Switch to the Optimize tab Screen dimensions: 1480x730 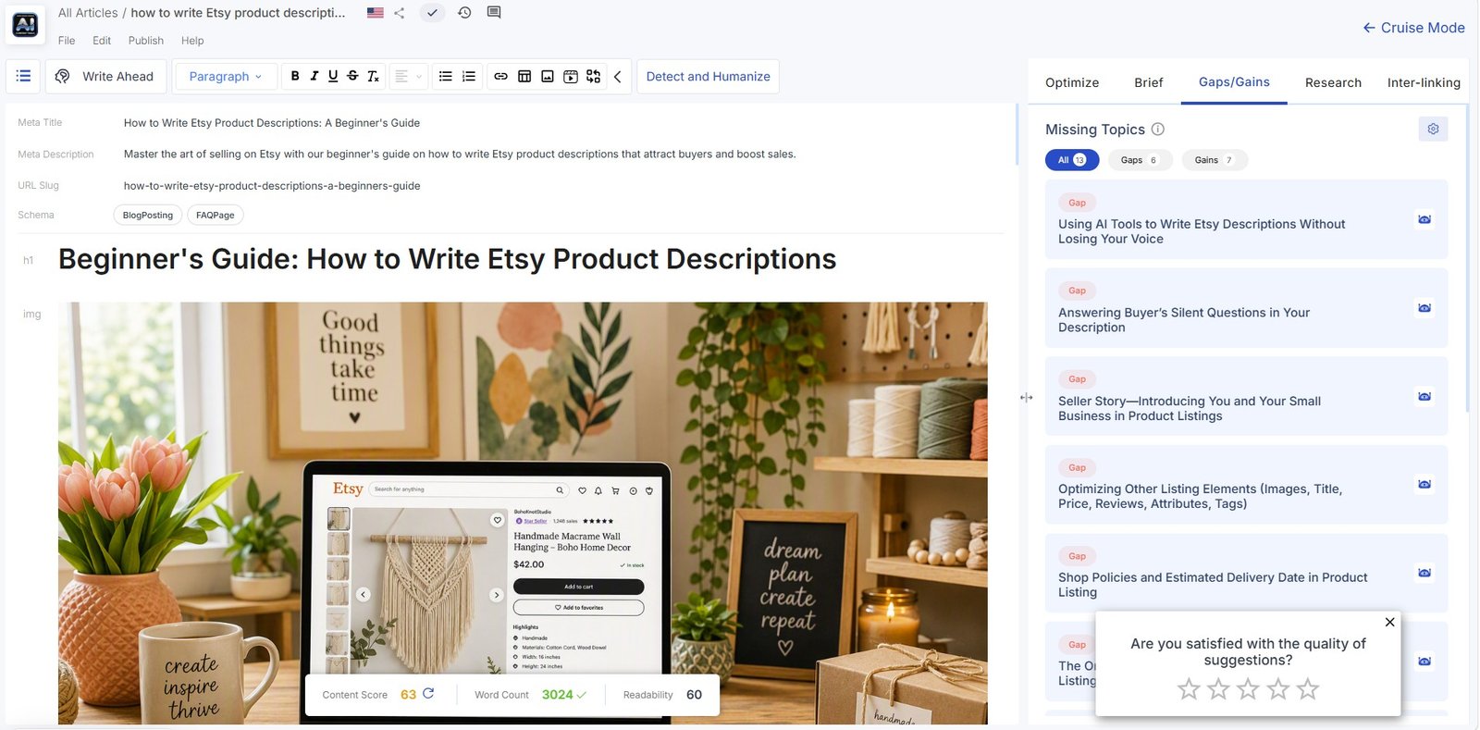1072,82
